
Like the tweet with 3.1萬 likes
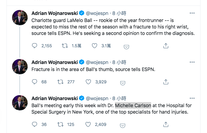pyautogui.click(x=94, y=46)
